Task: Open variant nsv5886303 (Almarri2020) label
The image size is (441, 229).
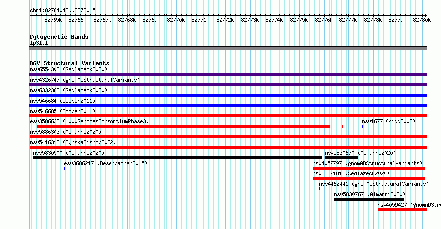Action: (x=65, y=132)
